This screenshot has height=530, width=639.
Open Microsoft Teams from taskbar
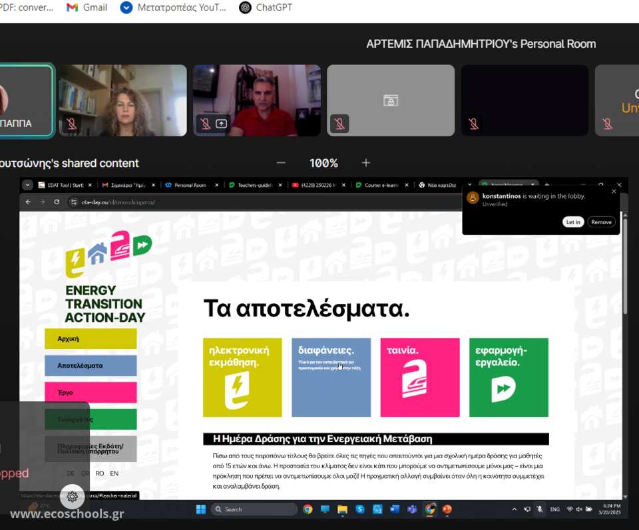(x=413, y=509)
